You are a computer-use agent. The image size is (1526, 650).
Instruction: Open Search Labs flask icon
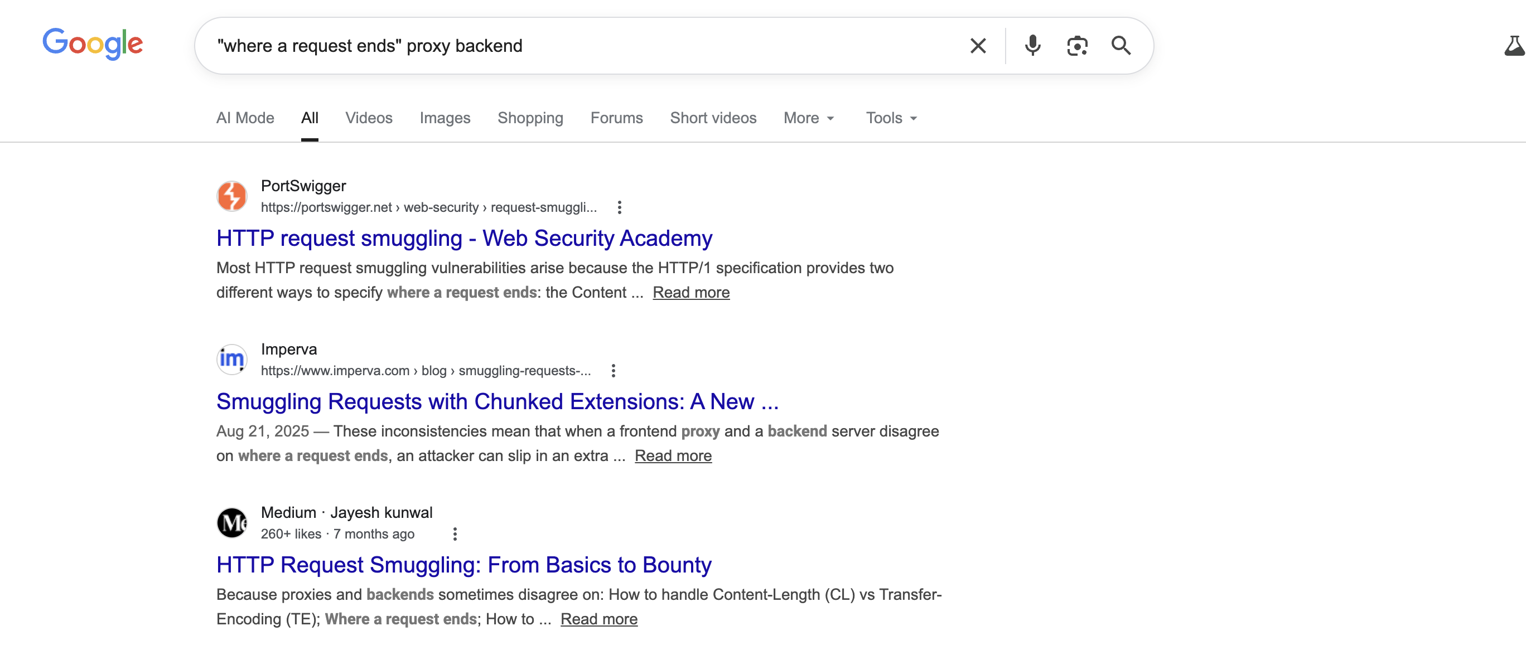1514,46
